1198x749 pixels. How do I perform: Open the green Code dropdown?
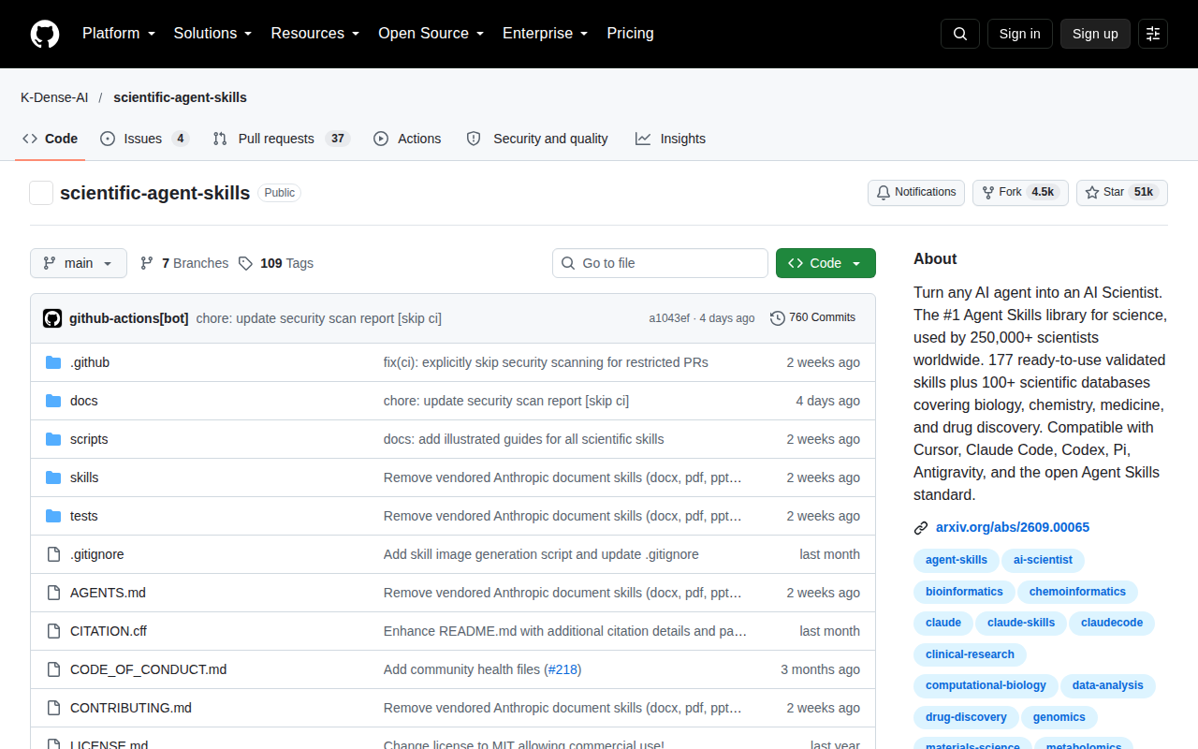point(825,263)
